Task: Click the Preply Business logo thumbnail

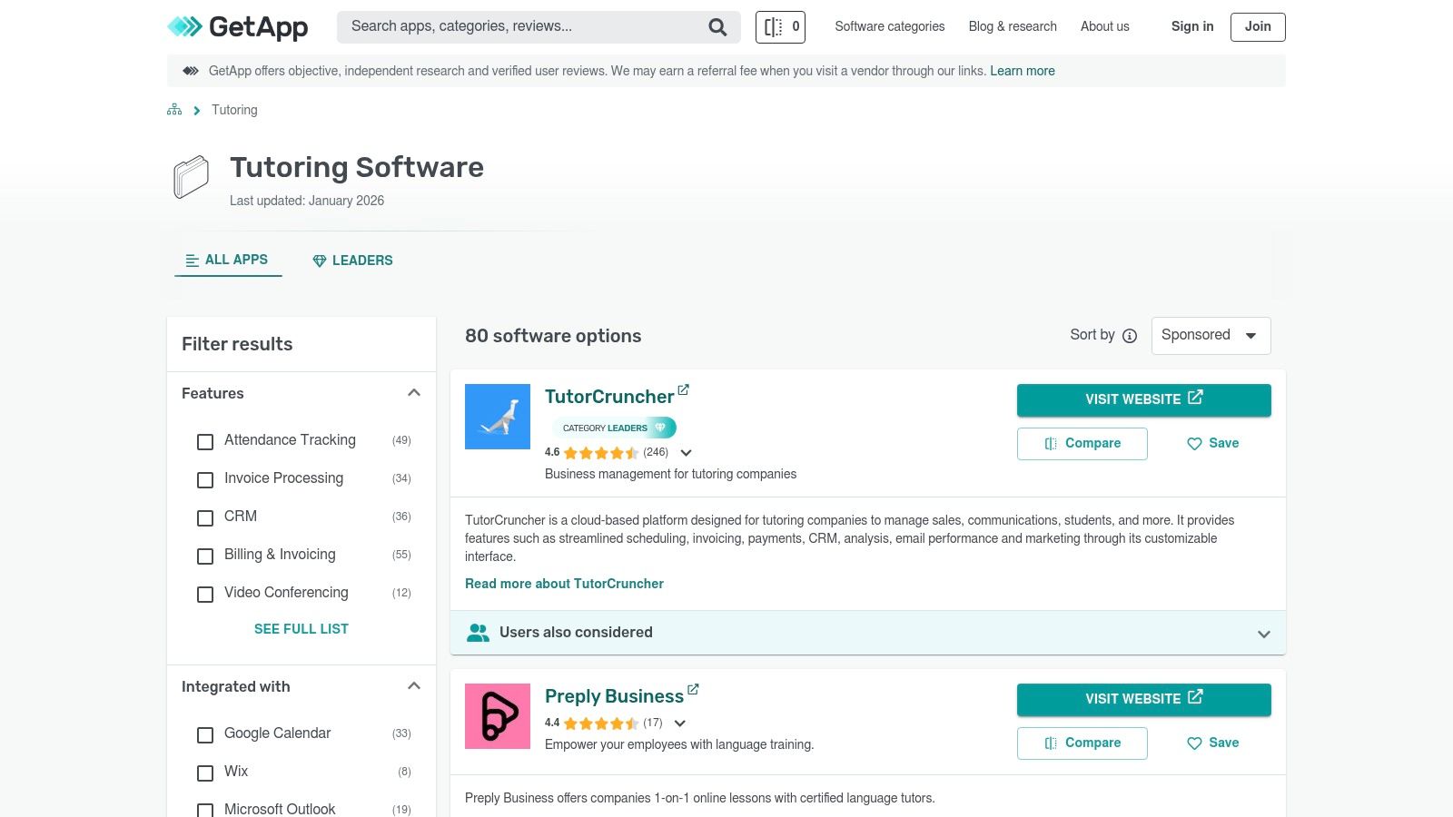Action: (498, 715)
